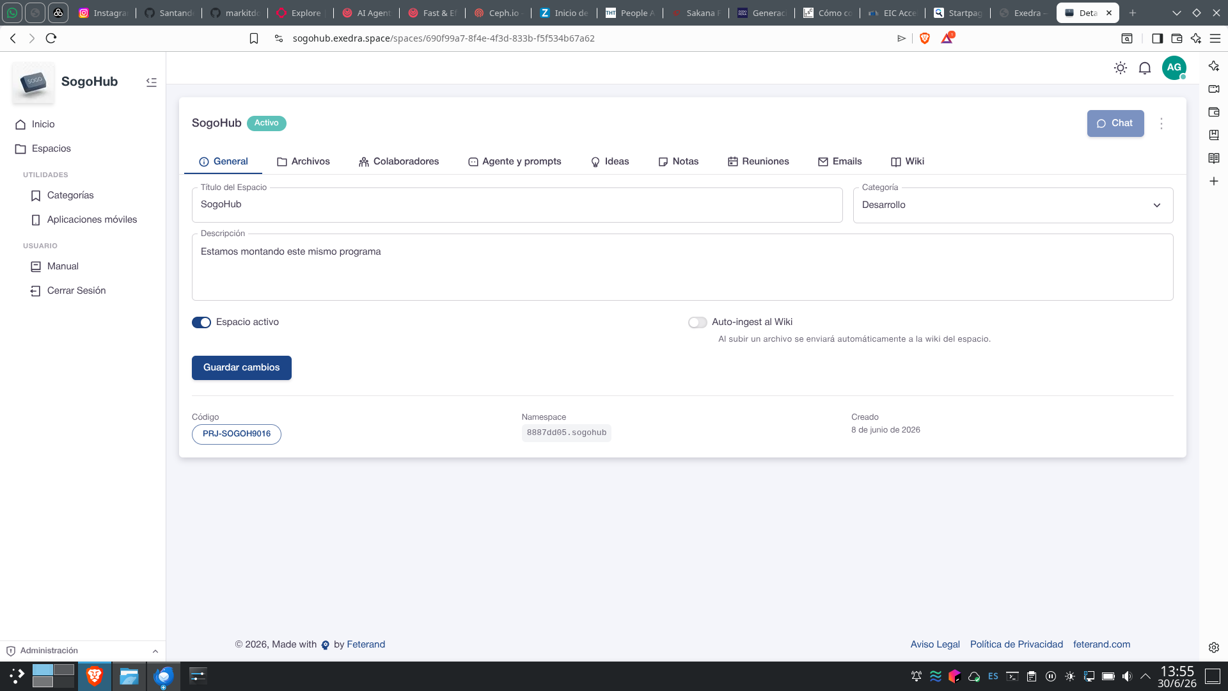
Task: Toggle the browser sidebar panel icon
Action: [1157, 38]
